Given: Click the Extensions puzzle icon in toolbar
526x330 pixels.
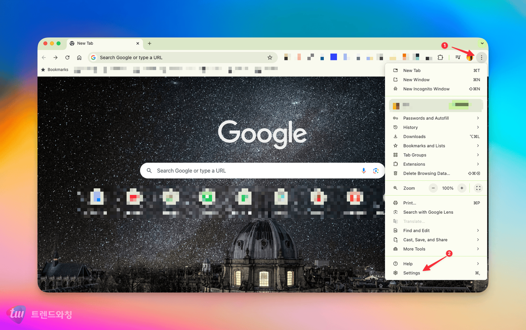Looking at the screenshot, I should tap(440, 58).
